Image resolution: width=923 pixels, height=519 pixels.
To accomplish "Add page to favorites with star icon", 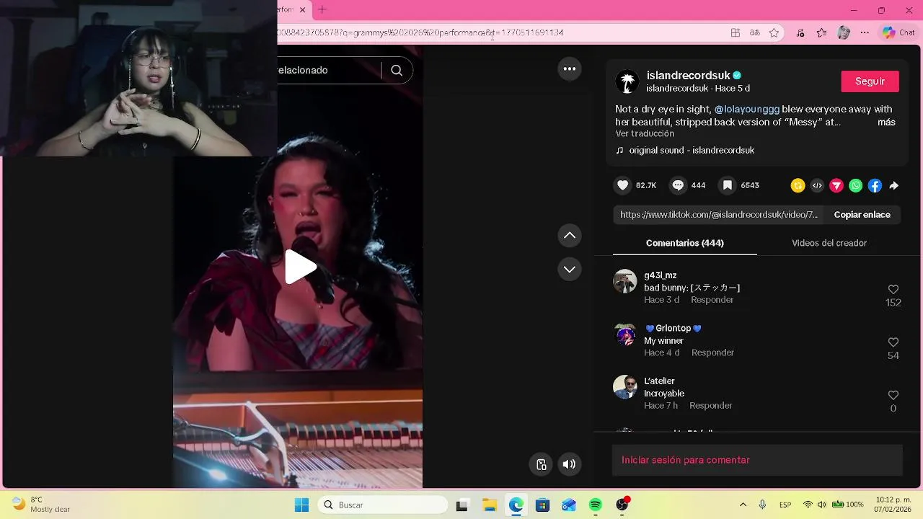I will [774, 32].
